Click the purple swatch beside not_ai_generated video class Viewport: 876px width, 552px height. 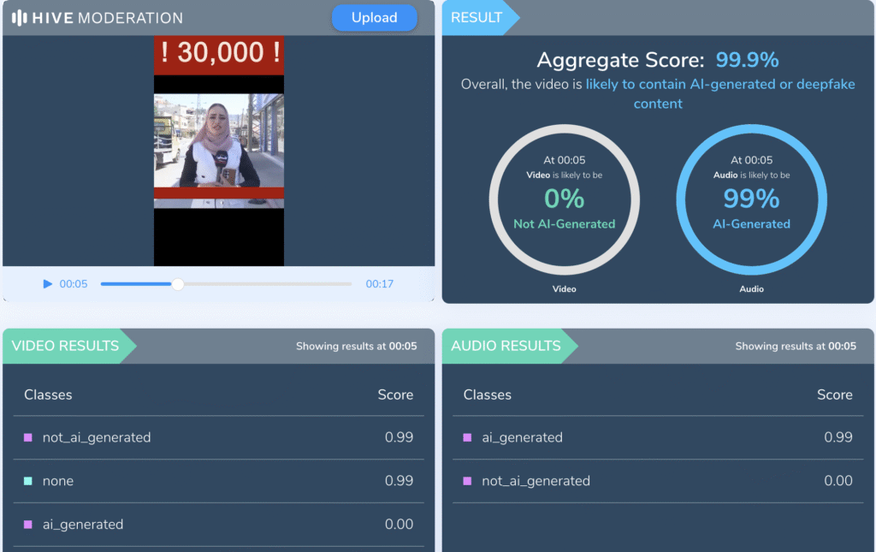(x=28, y=437)
